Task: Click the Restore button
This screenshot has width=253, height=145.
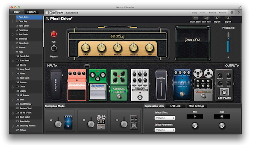Action: [223, 13]
